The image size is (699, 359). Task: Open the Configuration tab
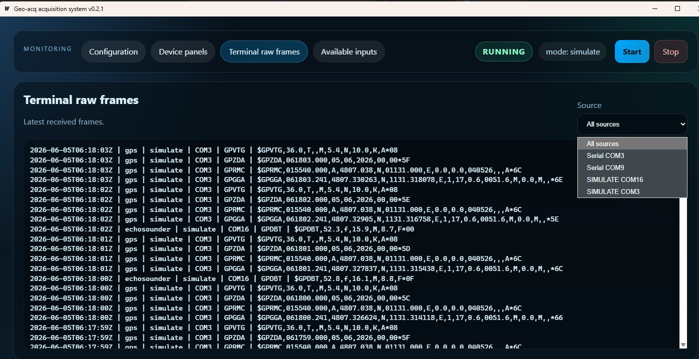(x=113, y=51)
